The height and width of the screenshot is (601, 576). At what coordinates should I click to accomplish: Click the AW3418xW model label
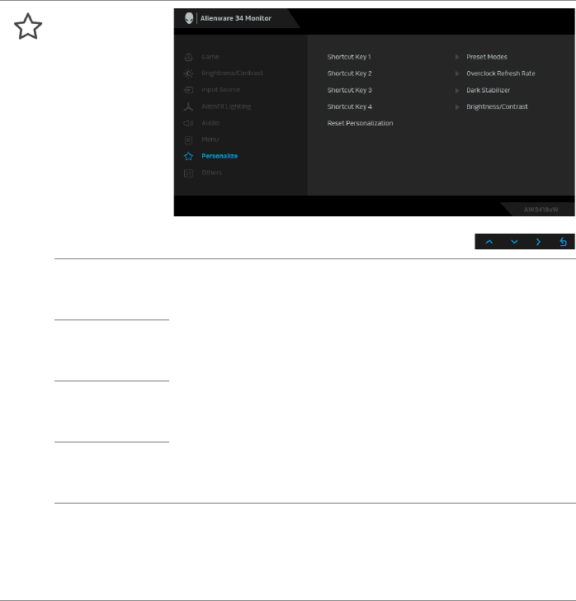click(x=541, y=210)
